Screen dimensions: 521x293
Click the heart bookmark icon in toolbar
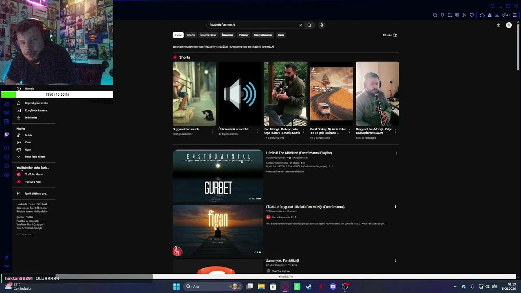[x=472, y=15]
